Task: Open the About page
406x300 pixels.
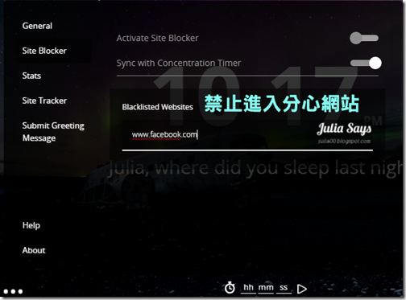Action: coord(34,250)
